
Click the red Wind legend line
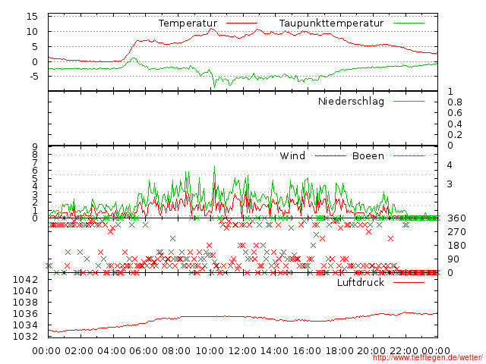[330, 155]
